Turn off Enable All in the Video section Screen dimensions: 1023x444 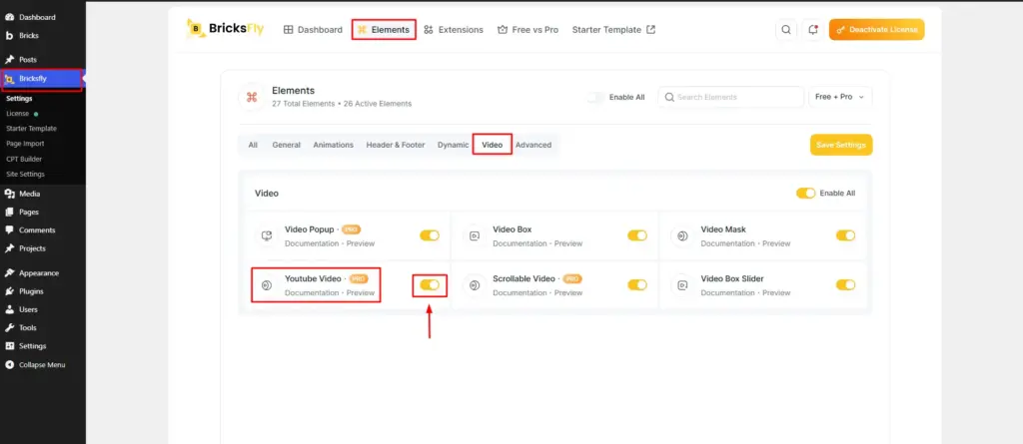tap(806, 193)
